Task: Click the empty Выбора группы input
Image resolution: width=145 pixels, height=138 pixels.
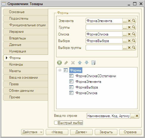Action: [104, 48]
